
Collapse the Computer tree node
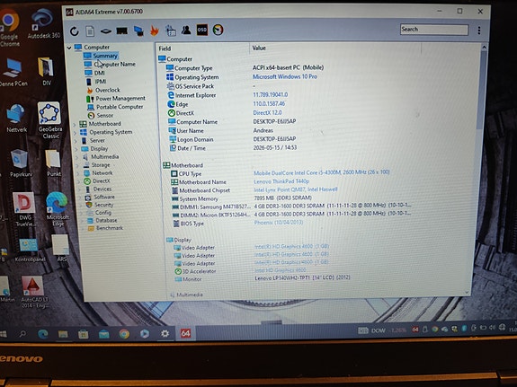click(x=69, y=48)
